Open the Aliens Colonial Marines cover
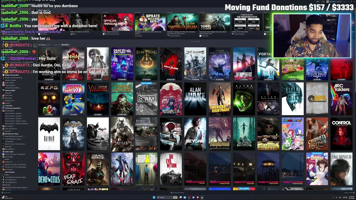This screenshot has width=356, height=200. coord(293,99)
